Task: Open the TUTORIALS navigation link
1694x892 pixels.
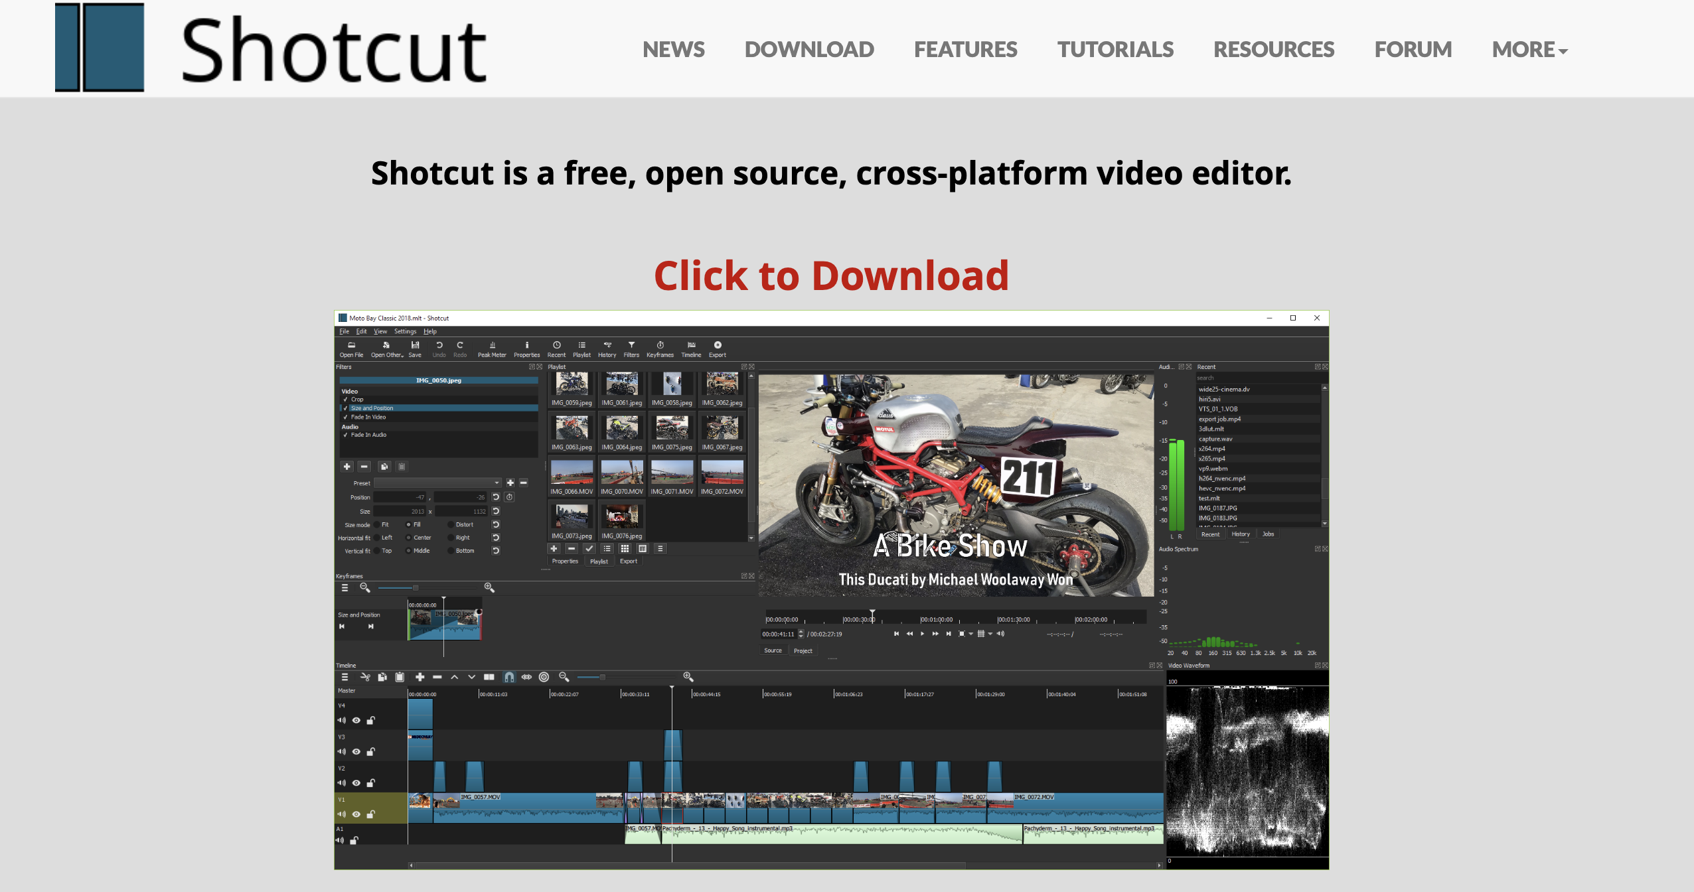Action: [1115, 50]
